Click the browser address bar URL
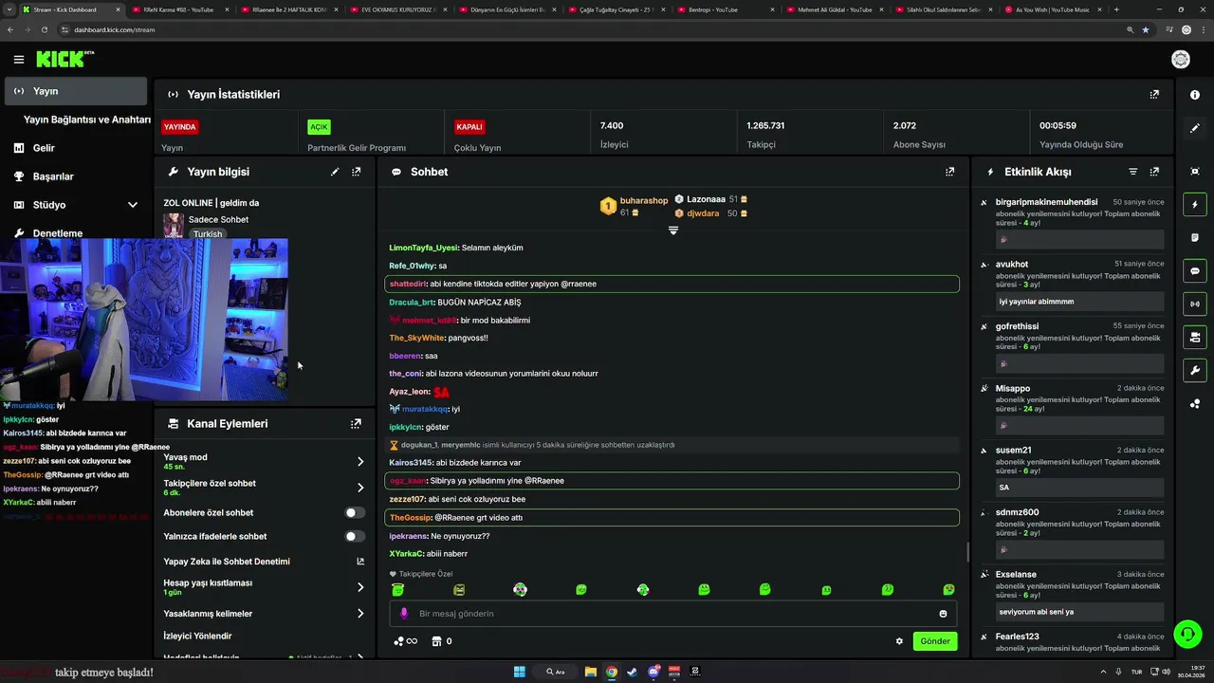Screen dimensions: 1214x683 [x=114, y=29]
